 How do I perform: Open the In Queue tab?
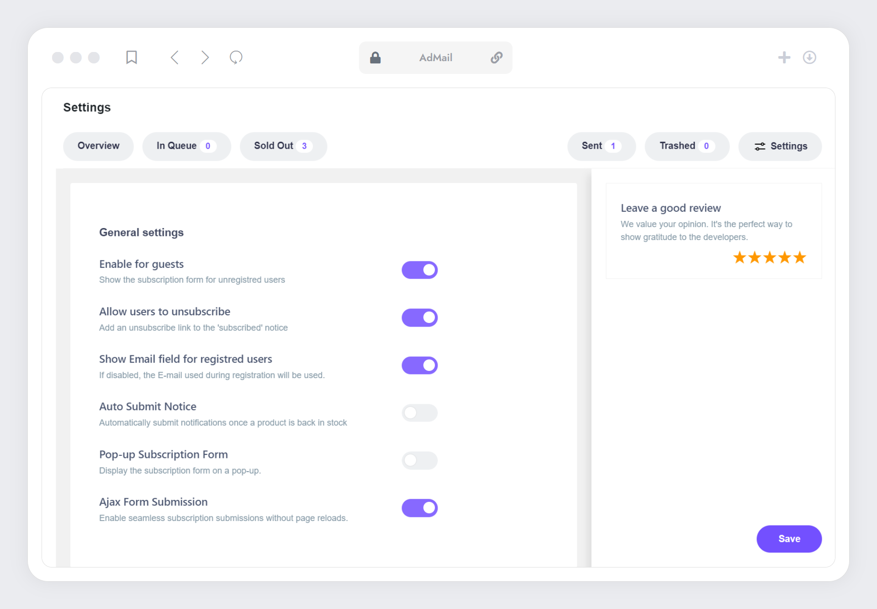(x=186, y=146)
